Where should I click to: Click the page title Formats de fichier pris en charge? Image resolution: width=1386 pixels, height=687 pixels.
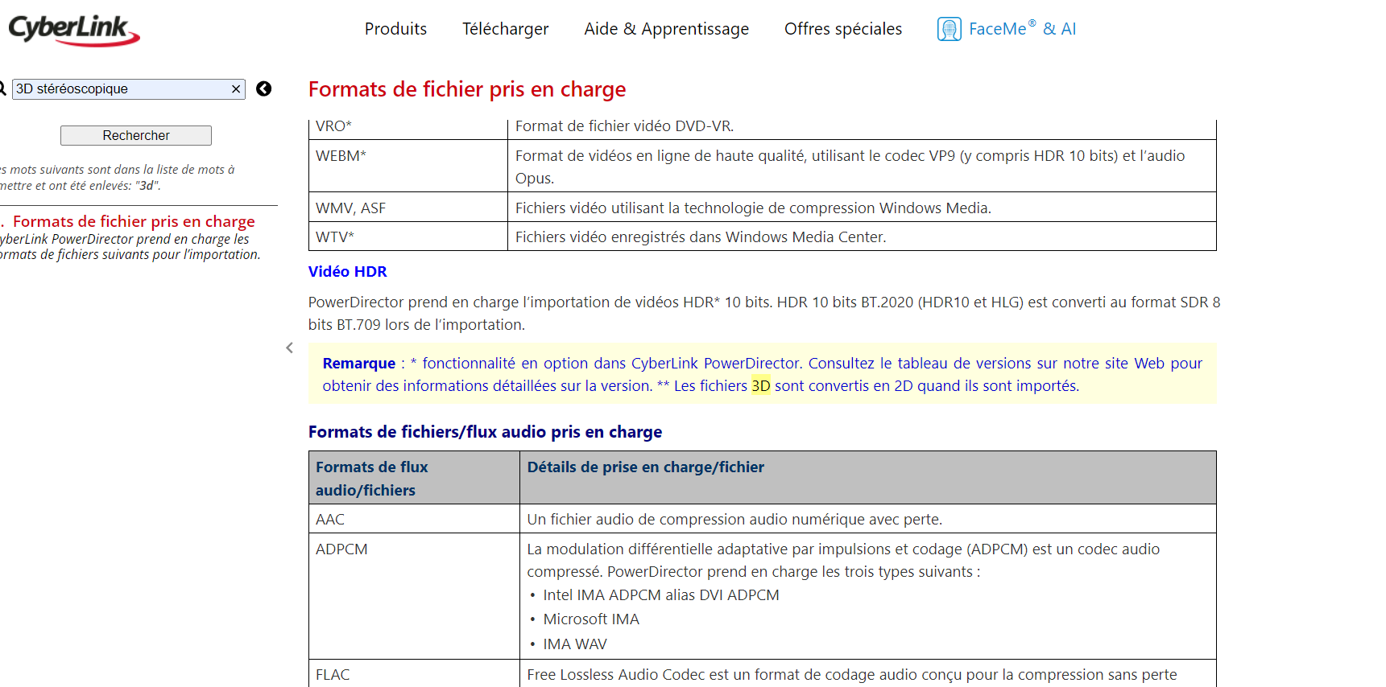tap(467, 89)
